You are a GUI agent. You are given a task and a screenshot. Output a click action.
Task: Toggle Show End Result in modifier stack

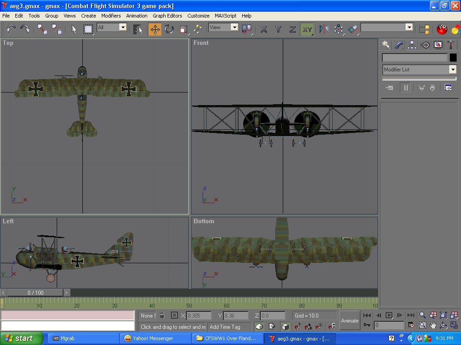pyautogui.click(x=406, y=88)
